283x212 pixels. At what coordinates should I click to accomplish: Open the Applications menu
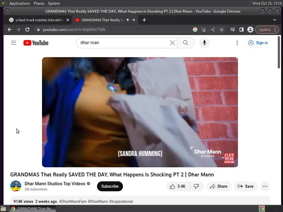(20, 3)
